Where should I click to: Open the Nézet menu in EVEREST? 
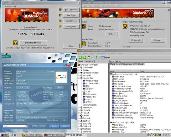85,54
